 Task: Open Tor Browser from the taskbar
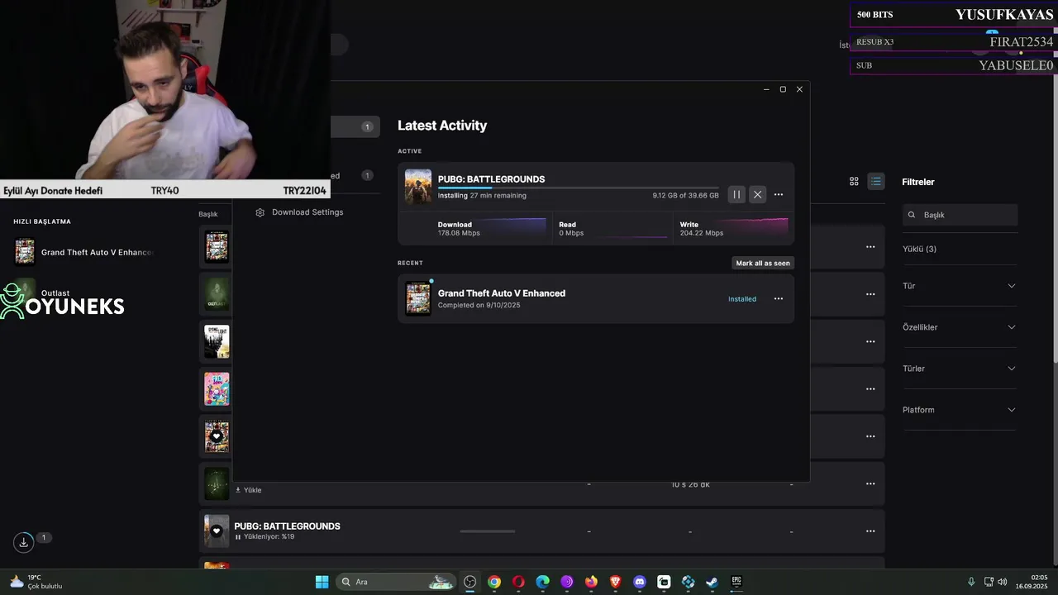[x=567, y=582]
